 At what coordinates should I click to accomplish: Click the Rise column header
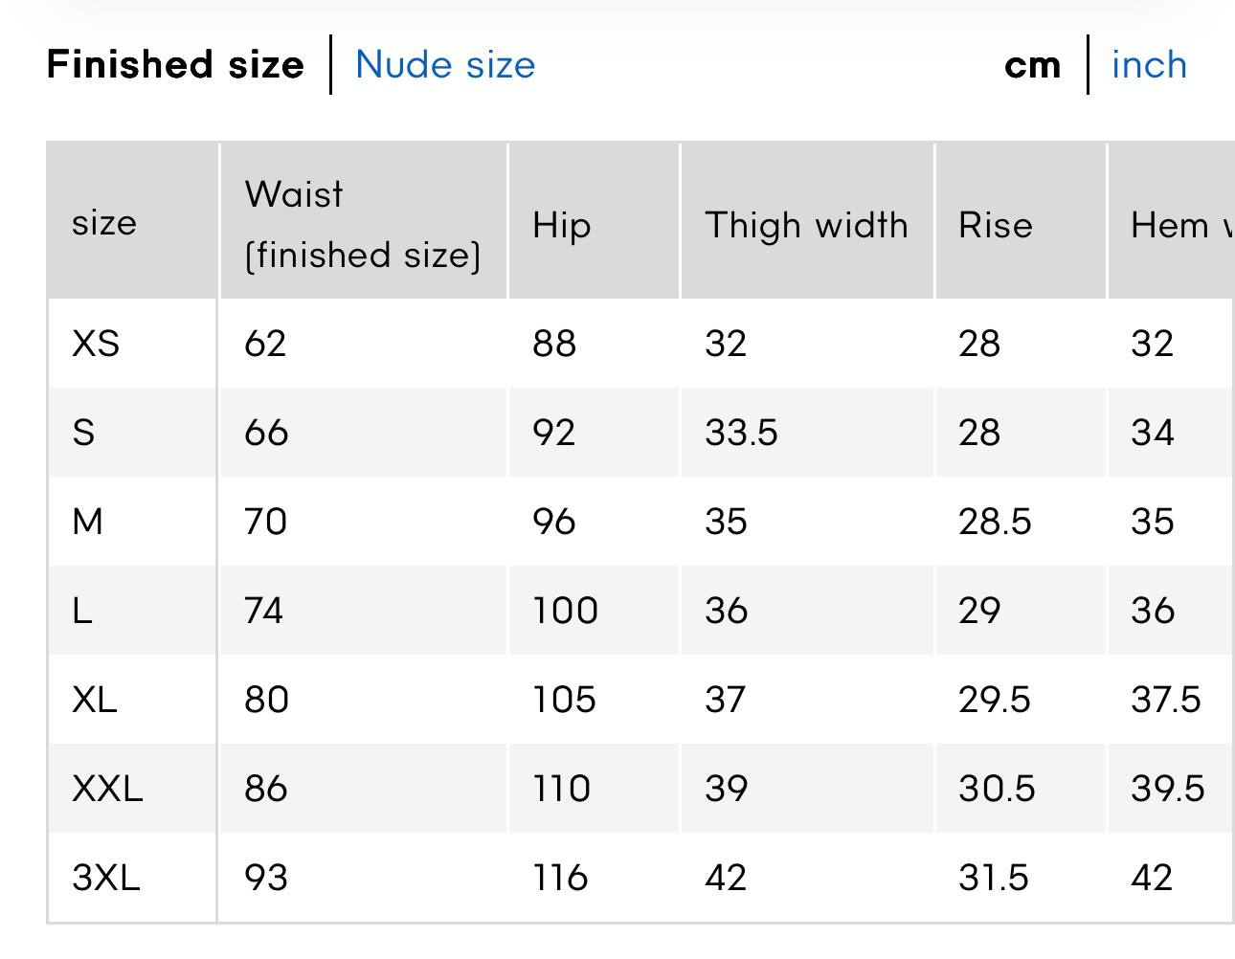(996, 225)
